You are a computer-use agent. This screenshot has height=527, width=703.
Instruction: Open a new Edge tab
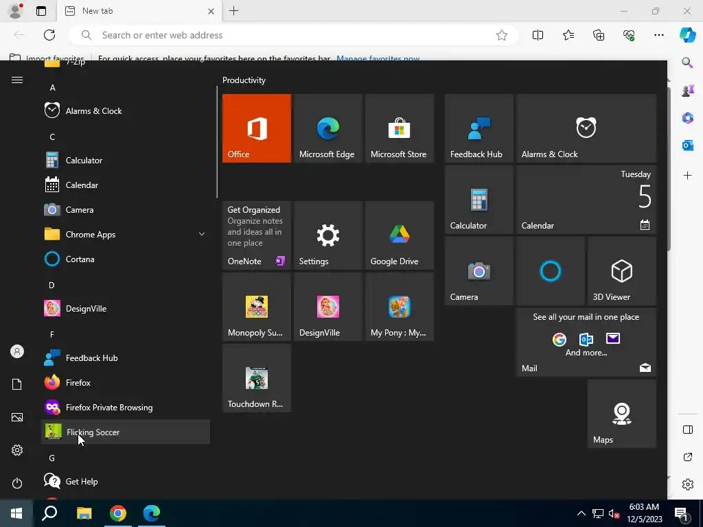click(233, 11)
